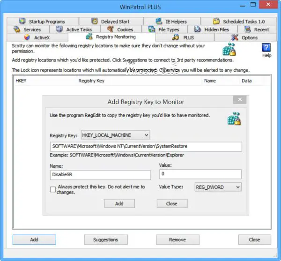Open the Scheduled Tasks 1.0 tab
Screen dimensions: 281x261
point(238,22)
